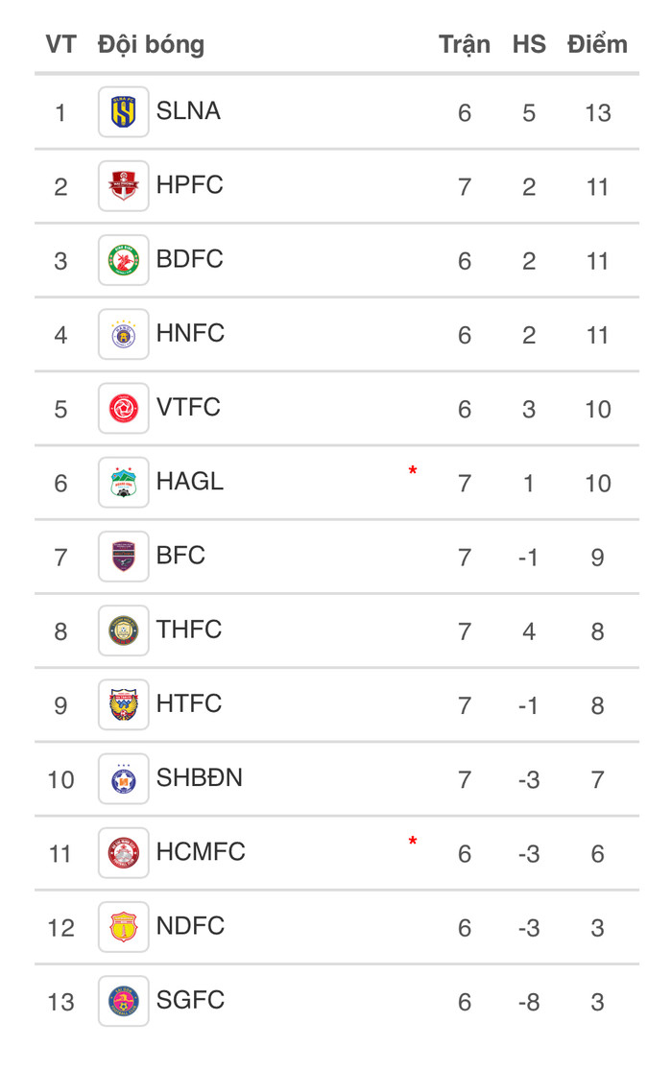Open the SHBĐN club badge
This screenshot has height=1070, width=672.
click(123, 778)
